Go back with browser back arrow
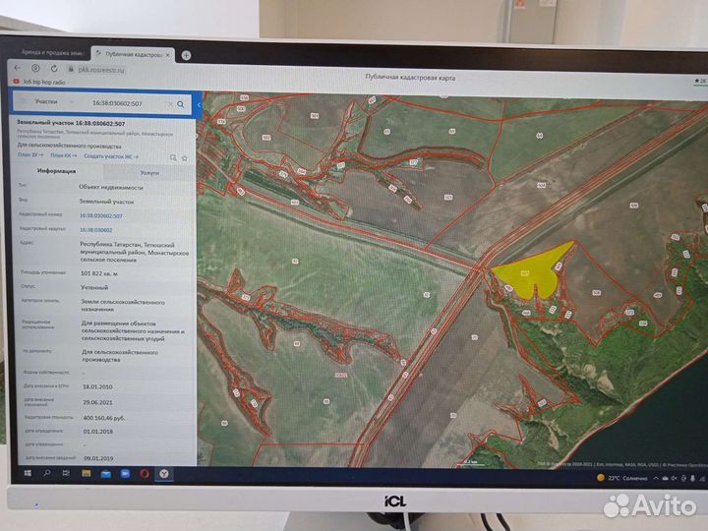The image size is (708, 531). [17, 68]
